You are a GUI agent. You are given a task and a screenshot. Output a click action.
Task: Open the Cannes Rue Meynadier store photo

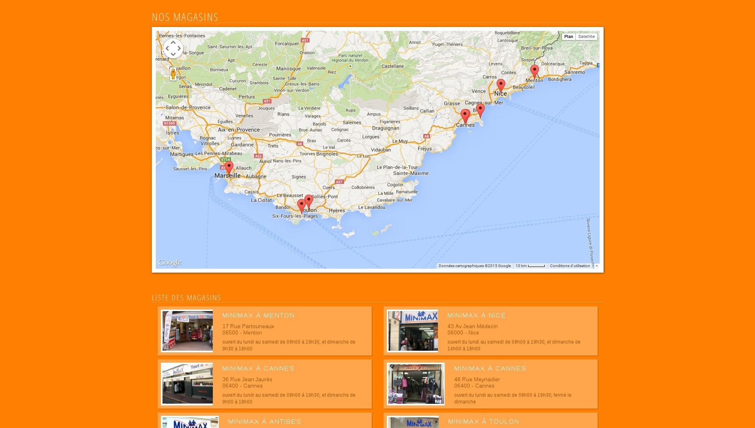pyautogui.click(x=416, y=384)
